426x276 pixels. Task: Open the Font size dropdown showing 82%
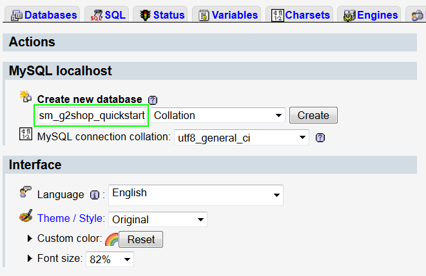tap(110, 259)
